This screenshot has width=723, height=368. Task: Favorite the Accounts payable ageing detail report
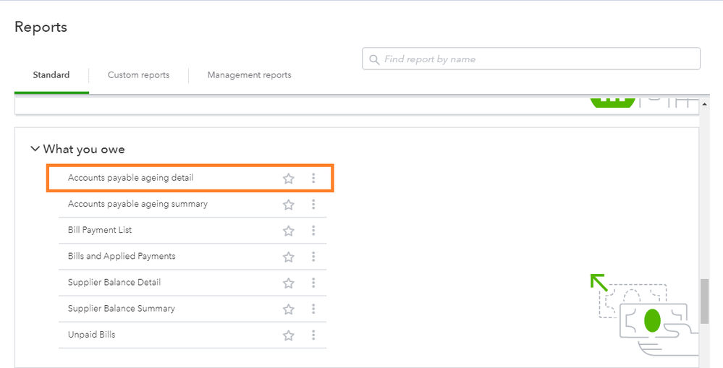point(289,179)
